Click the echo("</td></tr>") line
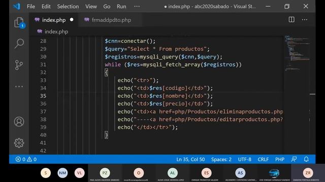The image size is (325, 182). 148,127
